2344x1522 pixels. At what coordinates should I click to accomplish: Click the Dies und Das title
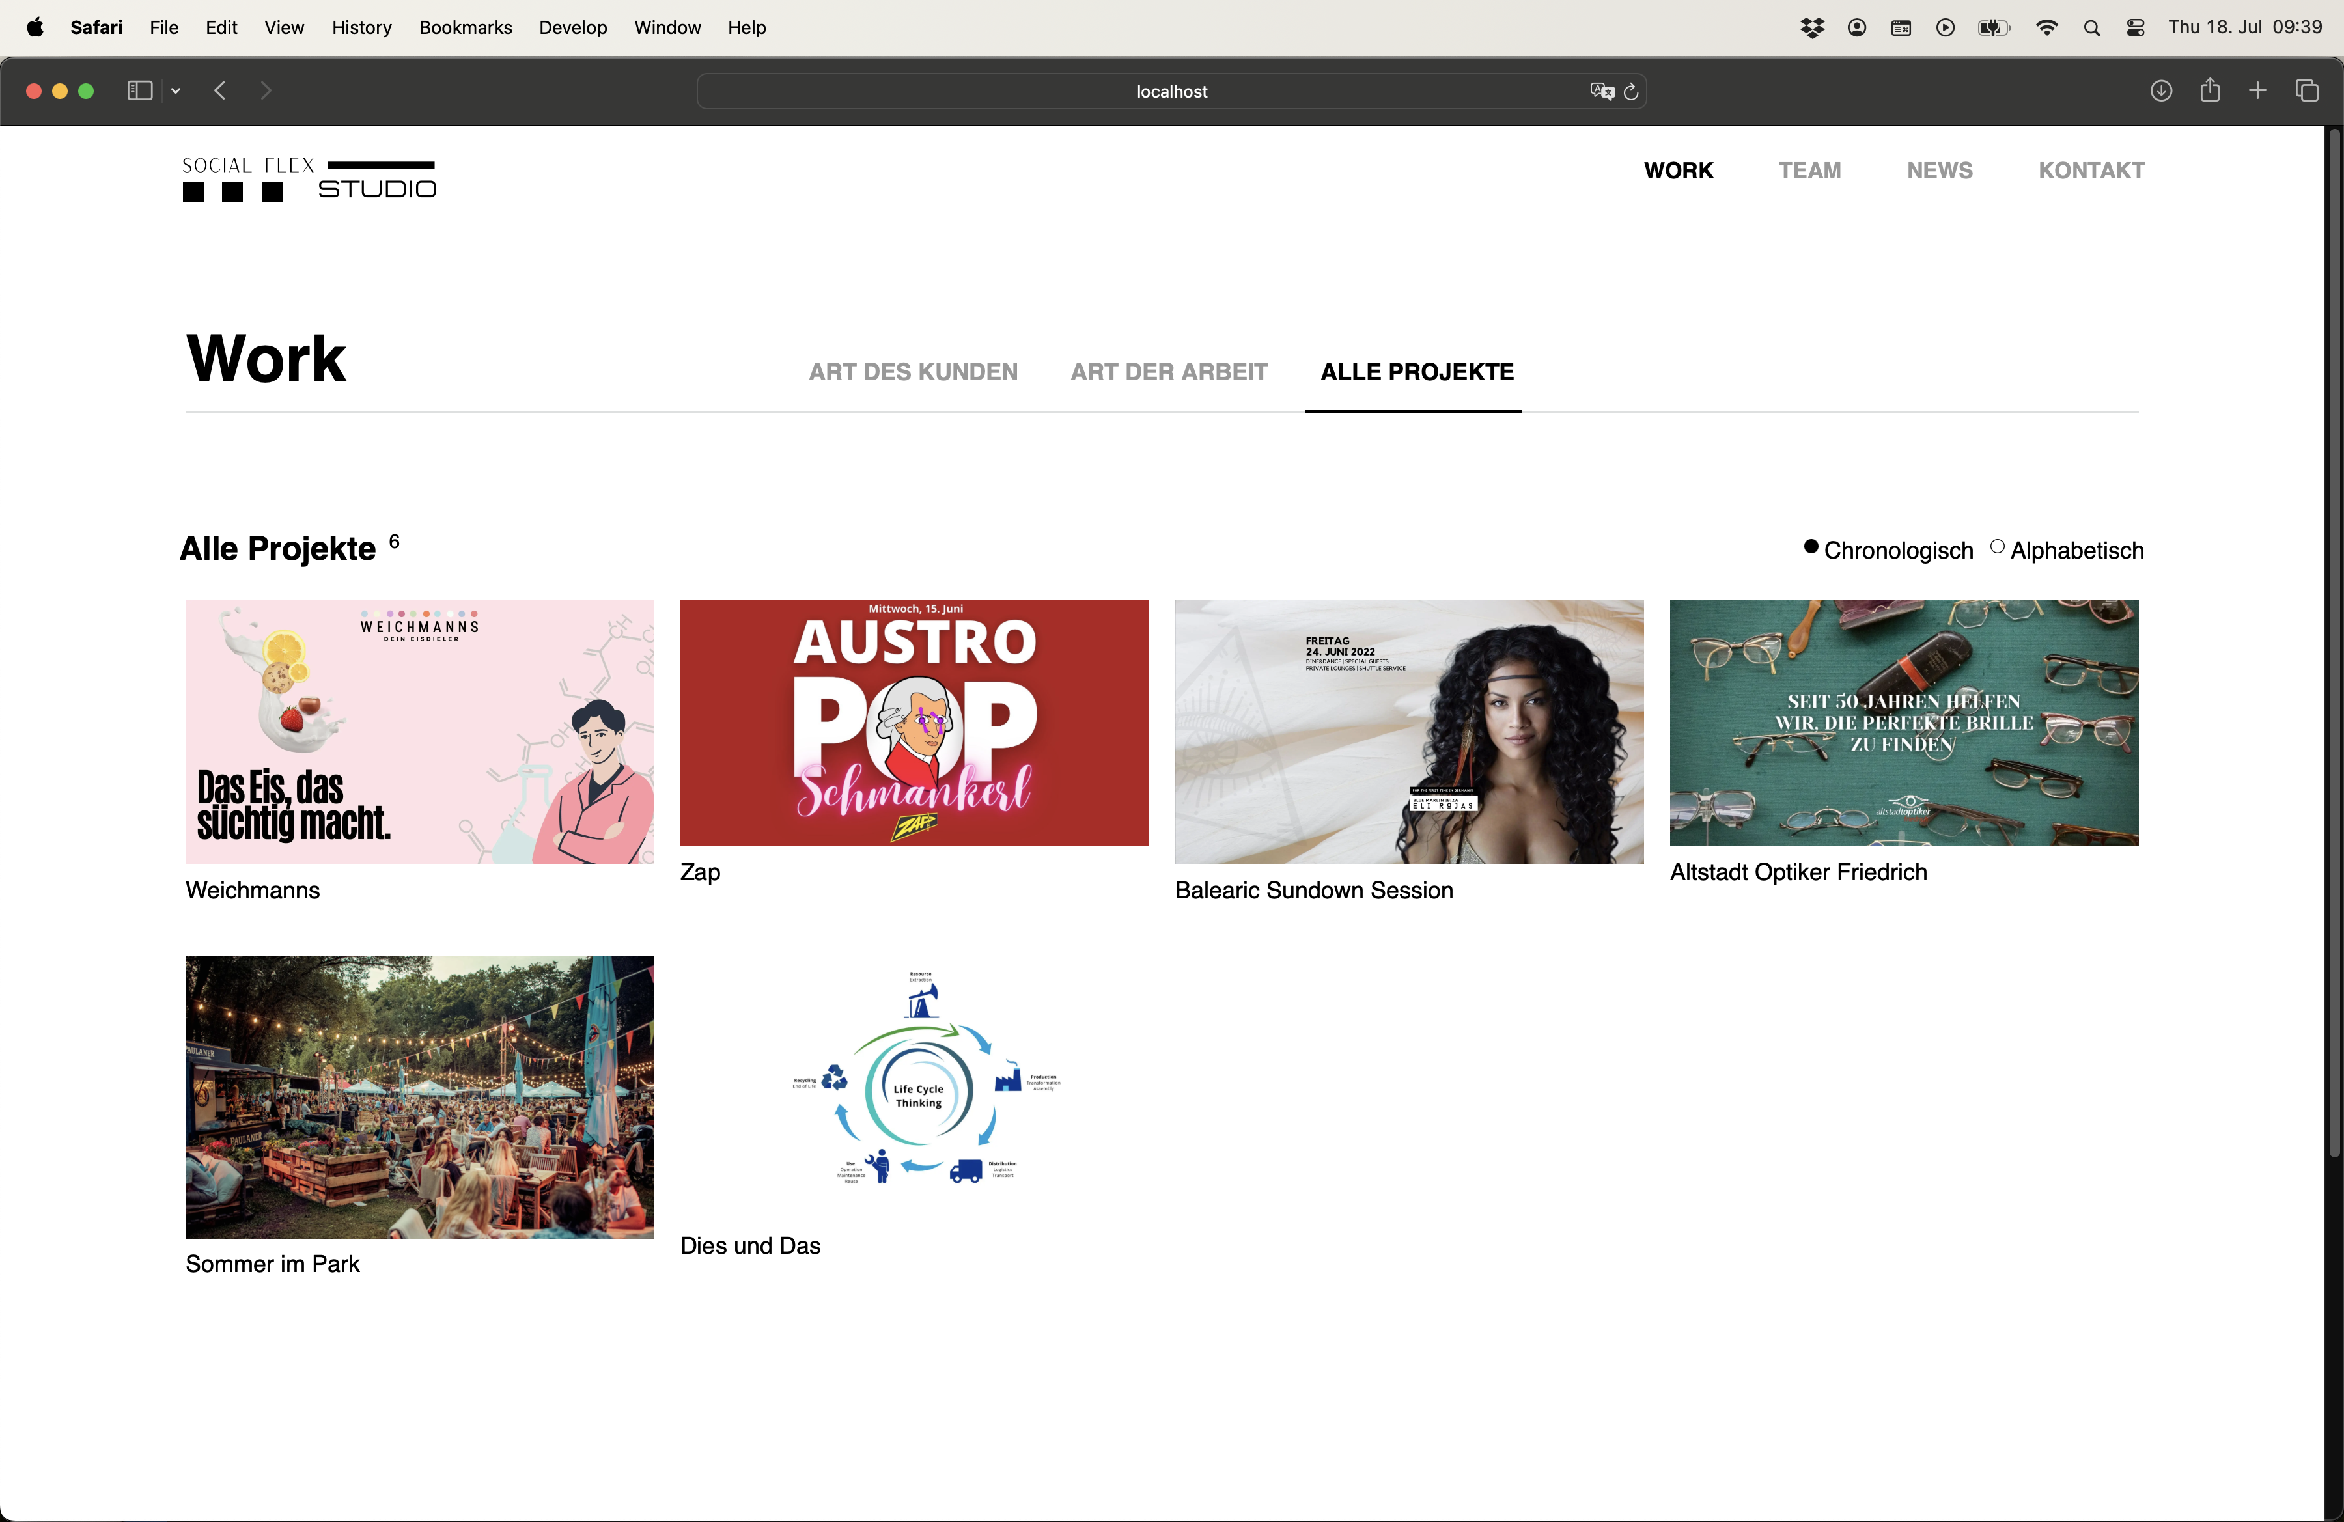click(x=751, y=1247)
